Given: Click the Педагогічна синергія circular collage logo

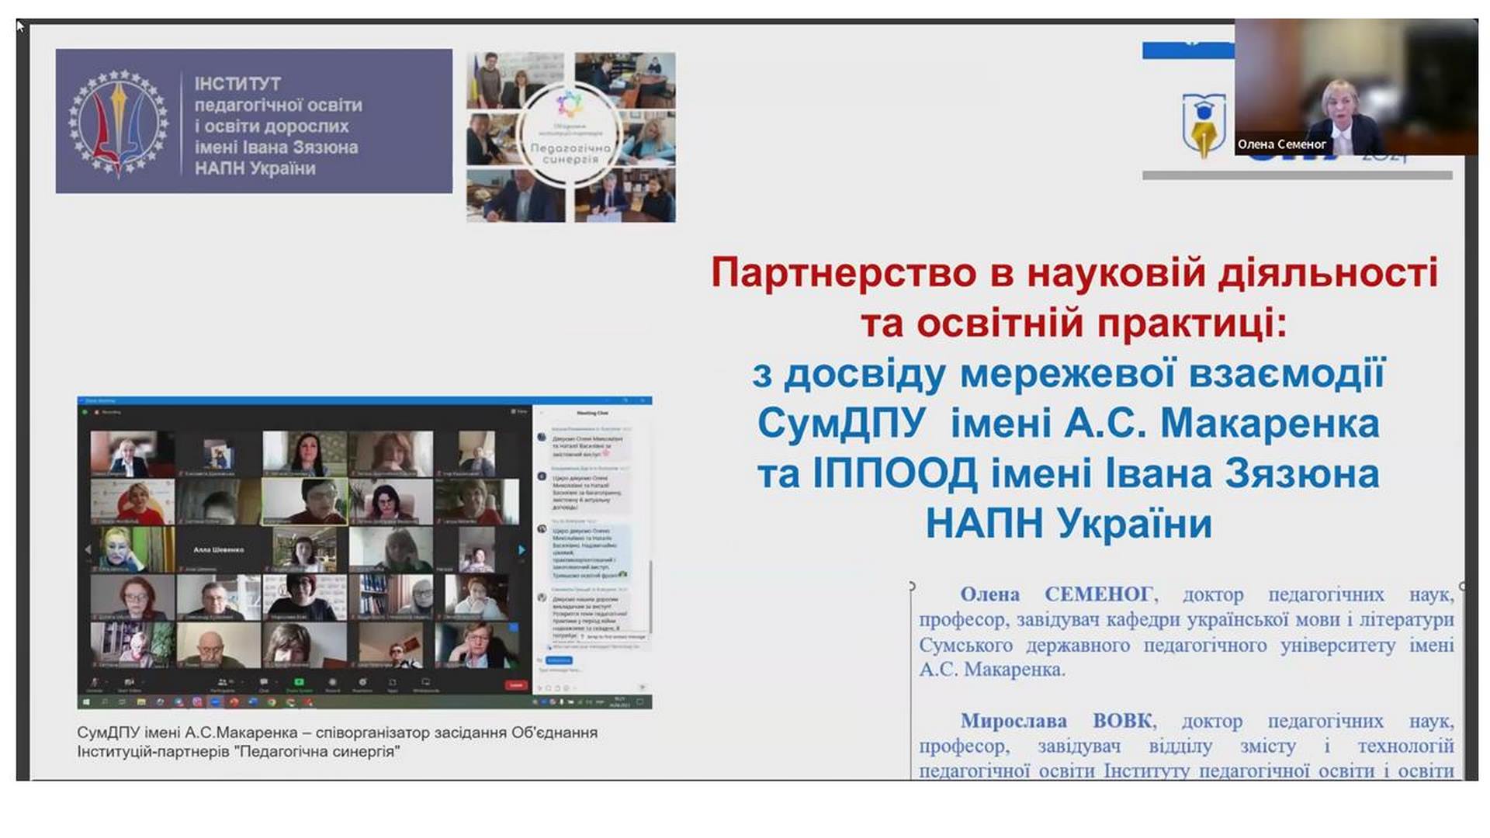Looking at the screenshot, I should click(570, 137).
